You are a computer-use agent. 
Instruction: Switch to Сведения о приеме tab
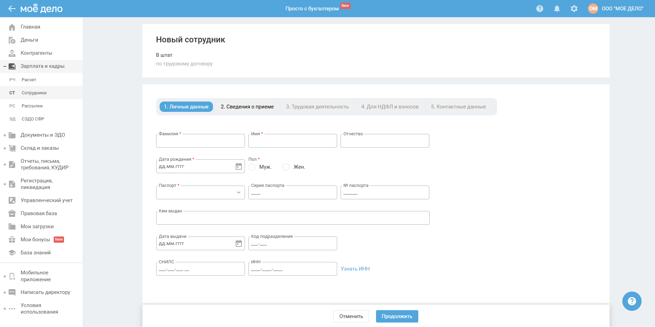pyautogui.click(x=247, y=107)
